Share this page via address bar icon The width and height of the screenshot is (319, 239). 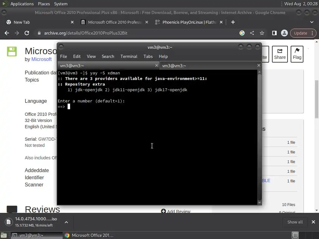coord(252,33)
